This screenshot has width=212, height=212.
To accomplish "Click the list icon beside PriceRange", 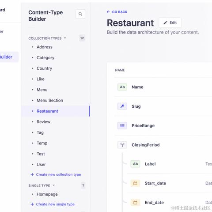I will pos(122,125).
